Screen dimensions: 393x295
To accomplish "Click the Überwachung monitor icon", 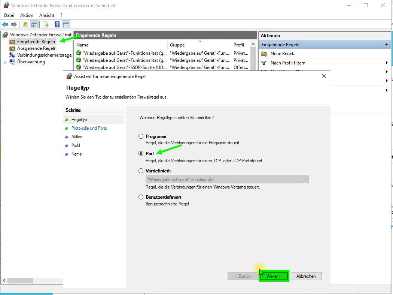I will [12, 62].
